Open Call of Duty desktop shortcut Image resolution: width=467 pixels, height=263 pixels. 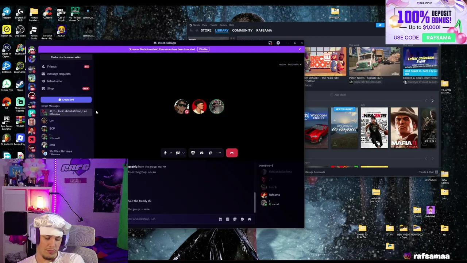61,14
